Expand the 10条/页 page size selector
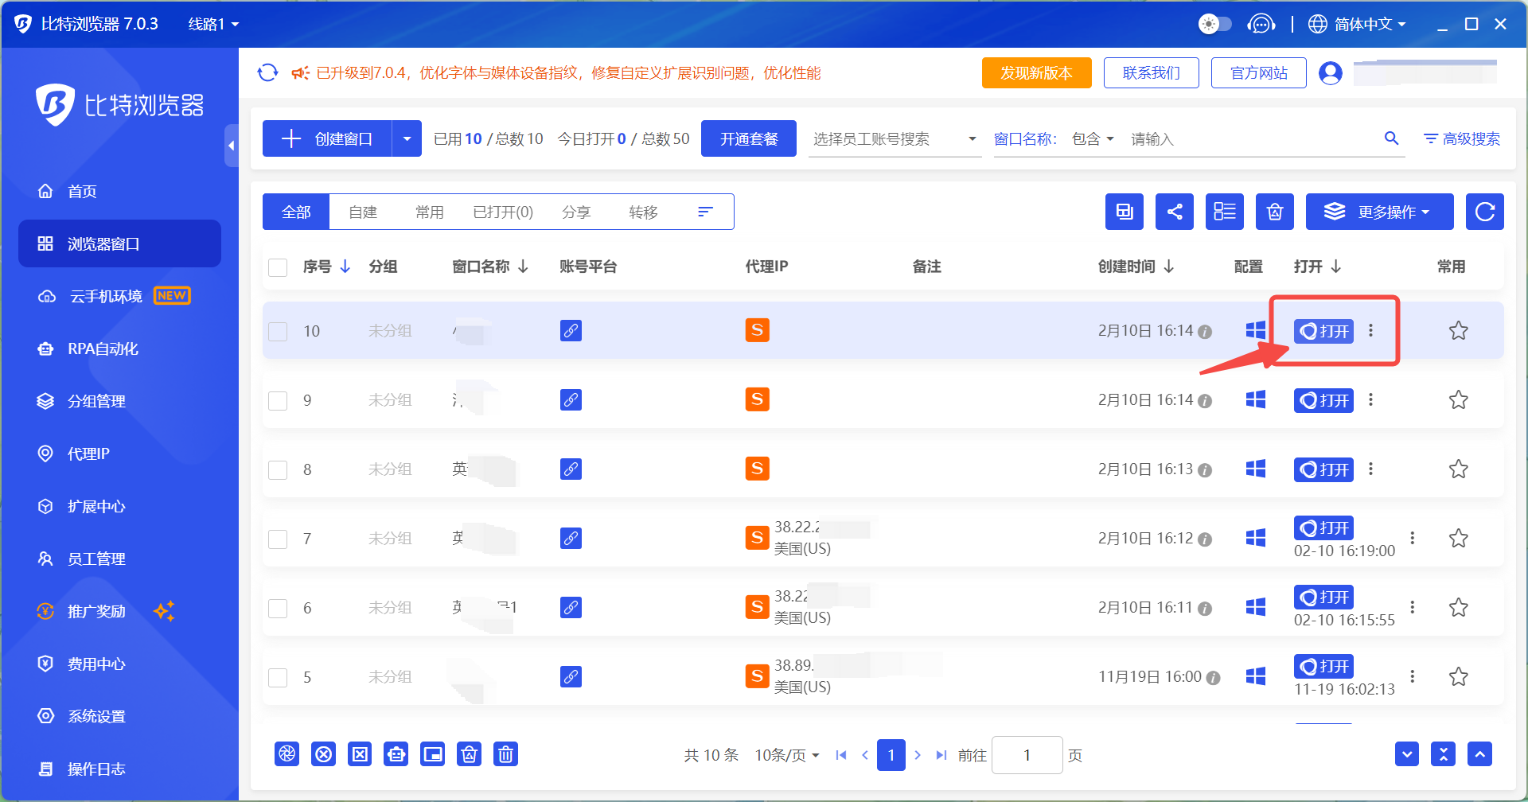1528x802 pixels. 786,755
